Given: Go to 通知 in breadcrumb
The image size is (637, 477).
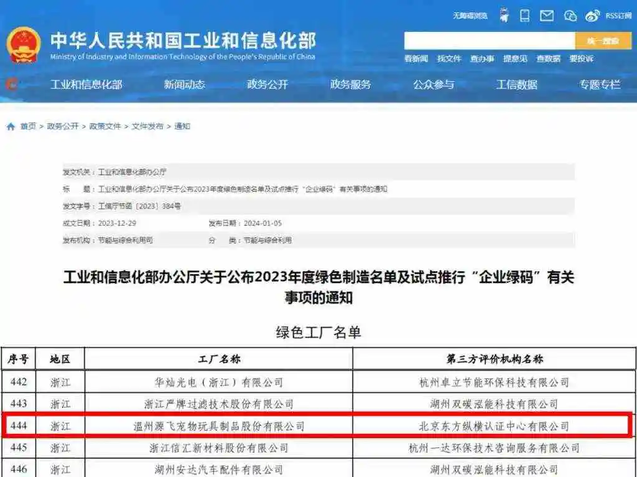Looking at the screenshot, I should coord(182,126).
